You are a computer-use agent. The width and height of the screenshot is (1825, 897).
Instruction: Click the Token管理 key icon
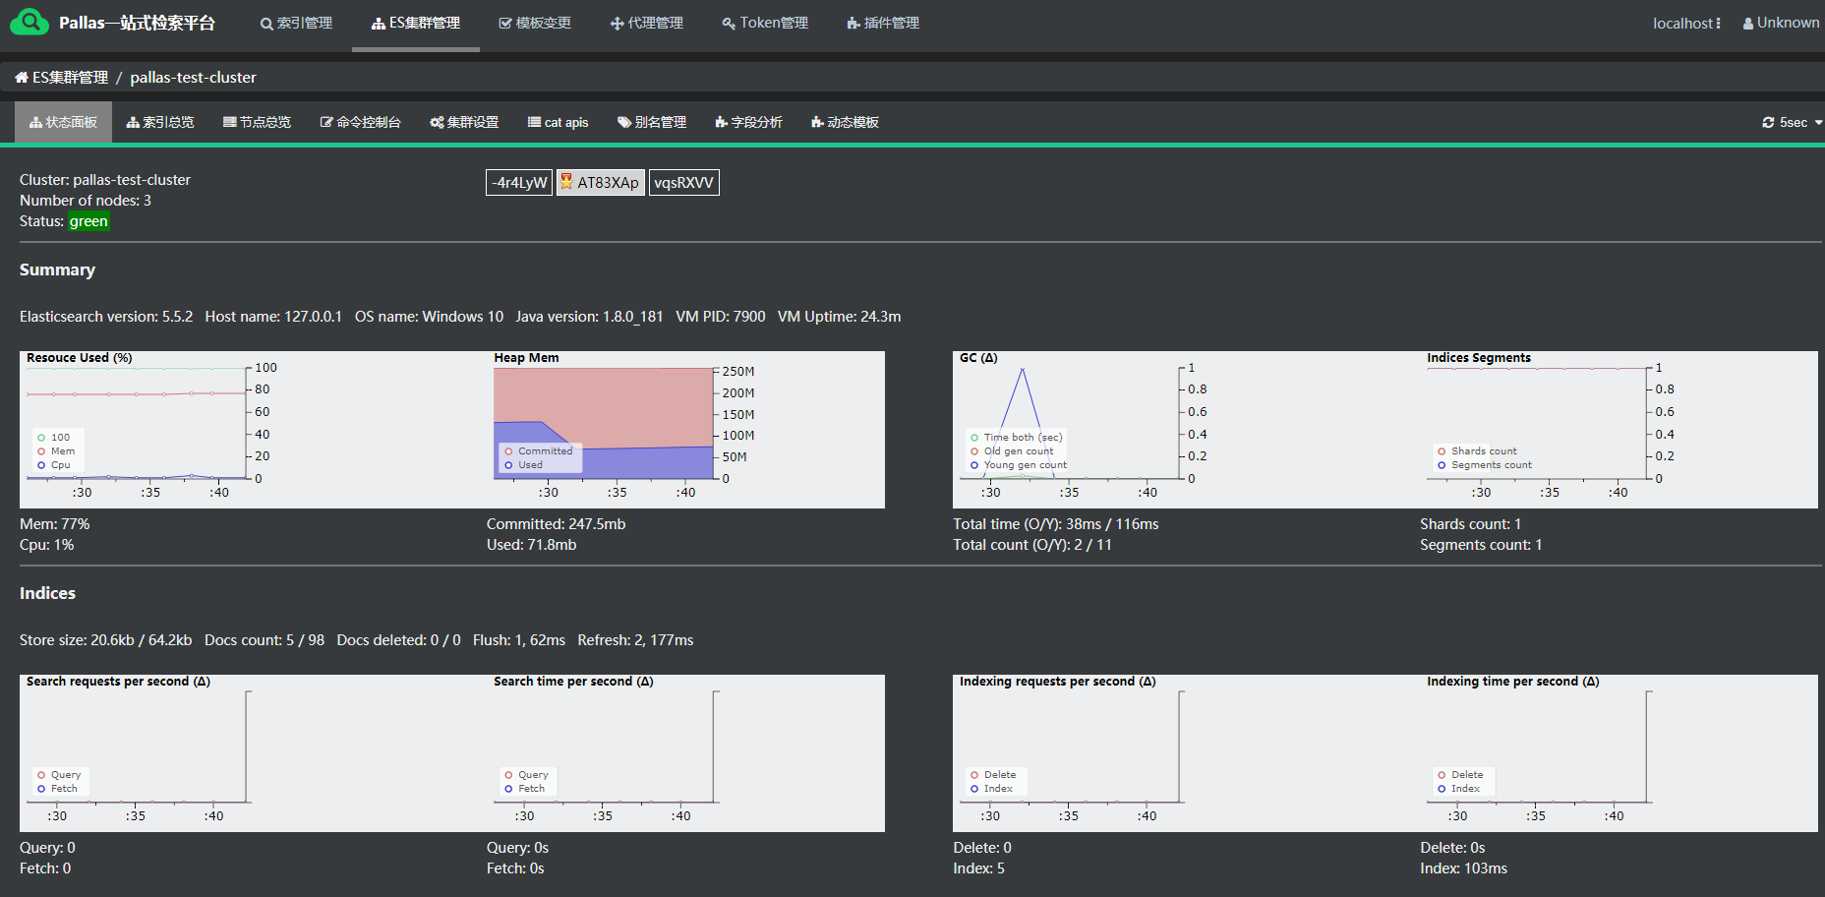pos(729,24)
